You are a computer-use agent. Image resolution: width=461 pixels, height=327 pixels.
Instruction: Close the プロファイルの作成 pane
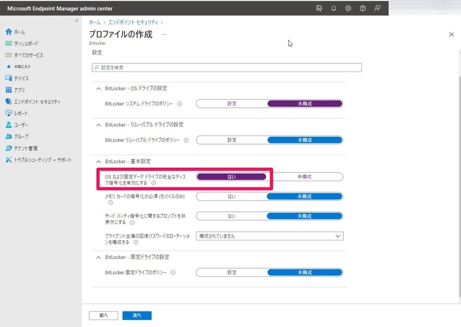(x=451, y=35)
